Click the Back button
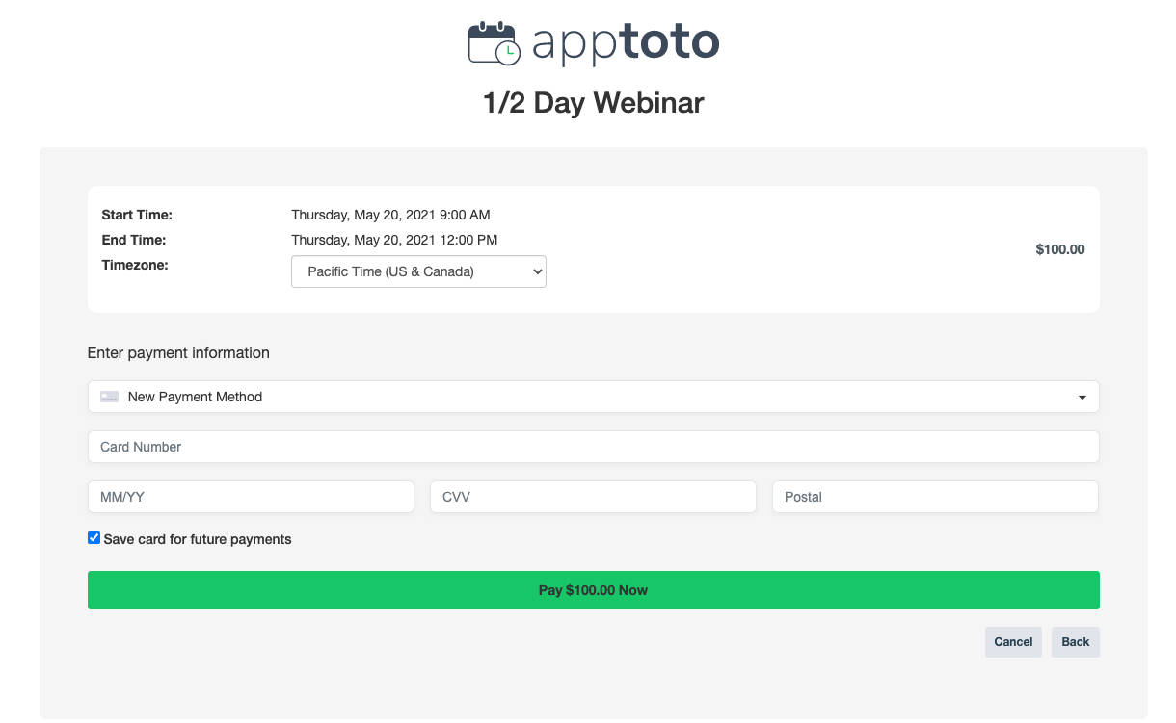The image size is (1176, 723). 1075,642
